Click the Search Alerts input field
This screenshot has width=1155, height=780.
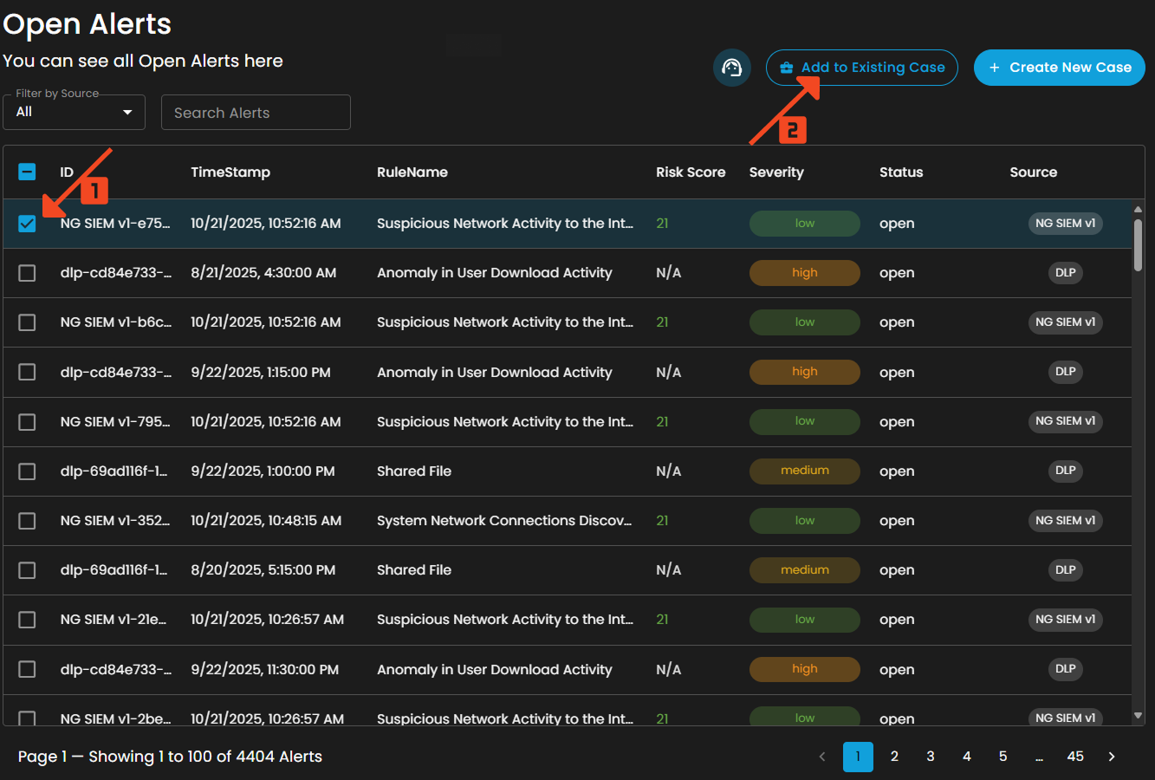(x=256, y=113)
